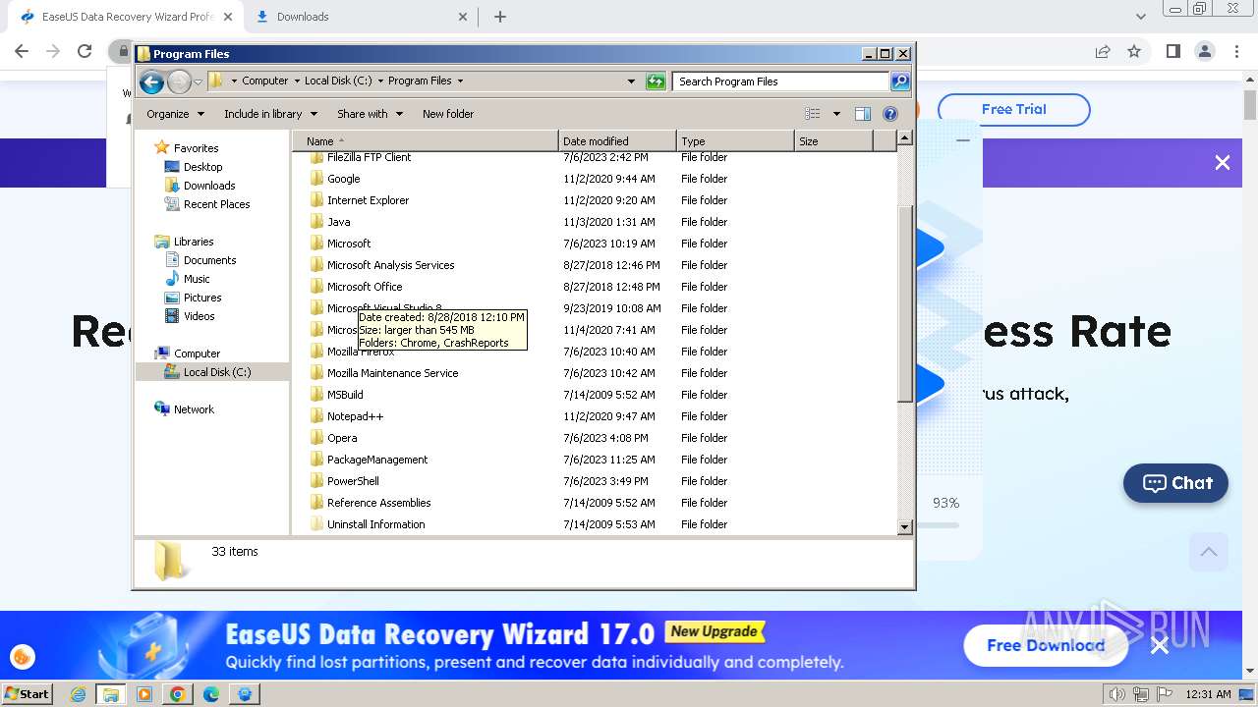The height and width of the screenshot is (707, 1258).
Task: Open the Explorer Help icon
Action: pos(890,114)
